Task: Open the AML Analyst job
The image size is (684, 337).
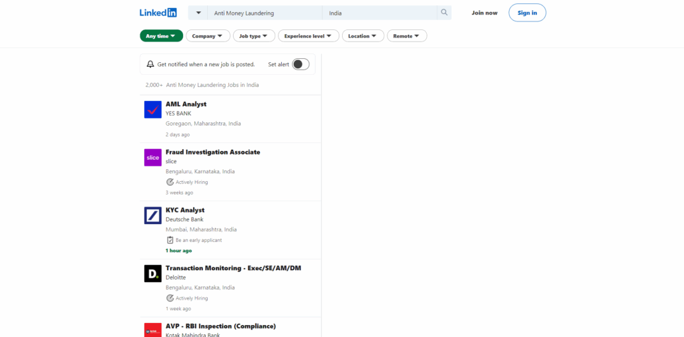Action: click(x=186, y=104)
